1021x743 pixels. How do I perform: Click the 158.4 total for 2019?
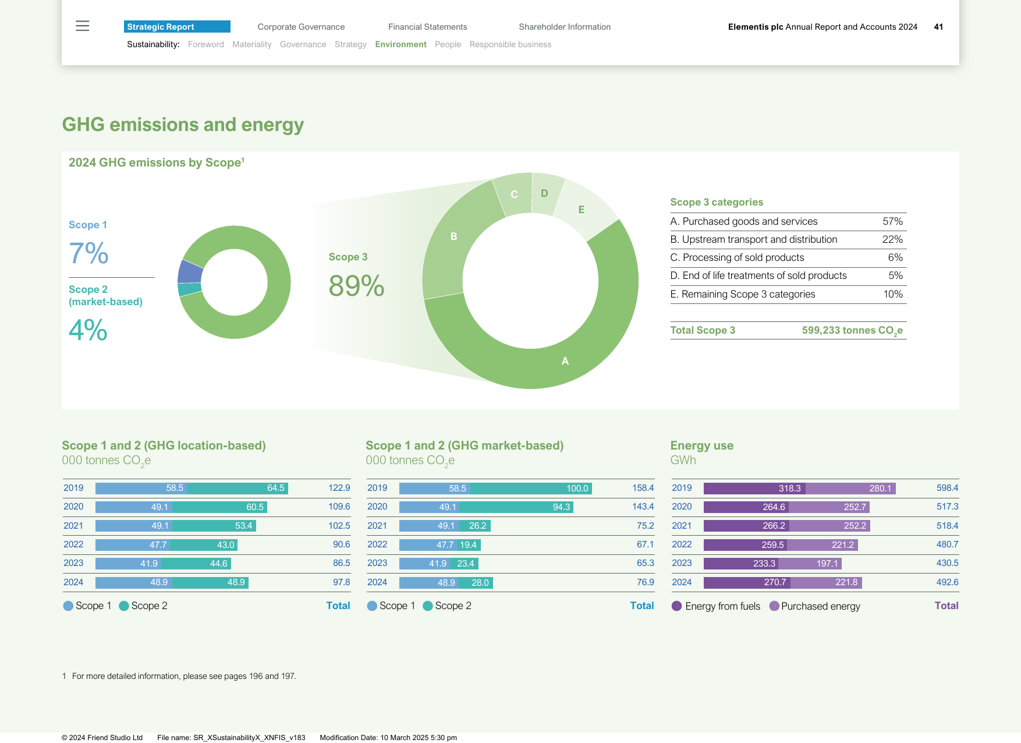point(643,488)
